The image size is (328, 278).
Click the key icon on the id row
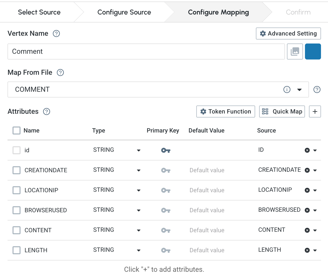click(166, 150)
